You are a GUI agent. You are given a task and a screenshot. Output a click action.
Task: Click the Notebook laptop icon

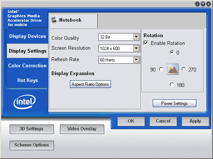pyautogui.click(x=54, y=20)
